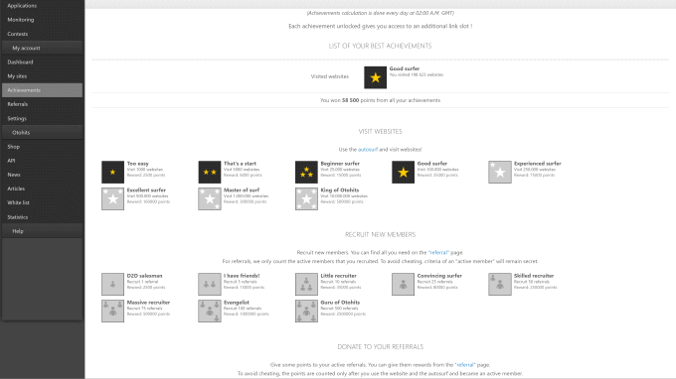Click the I have friends! badge
The width and height of the screenshot is (676, 379).
tap(210, 285)
